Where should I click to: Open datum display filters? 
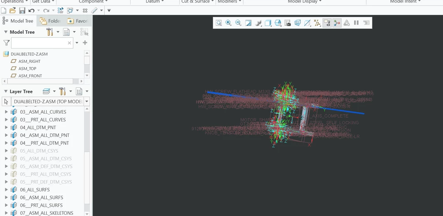pos(317,23)
